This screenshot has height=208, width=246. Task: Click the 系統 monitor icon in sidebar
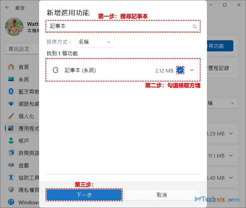(11, 79)
